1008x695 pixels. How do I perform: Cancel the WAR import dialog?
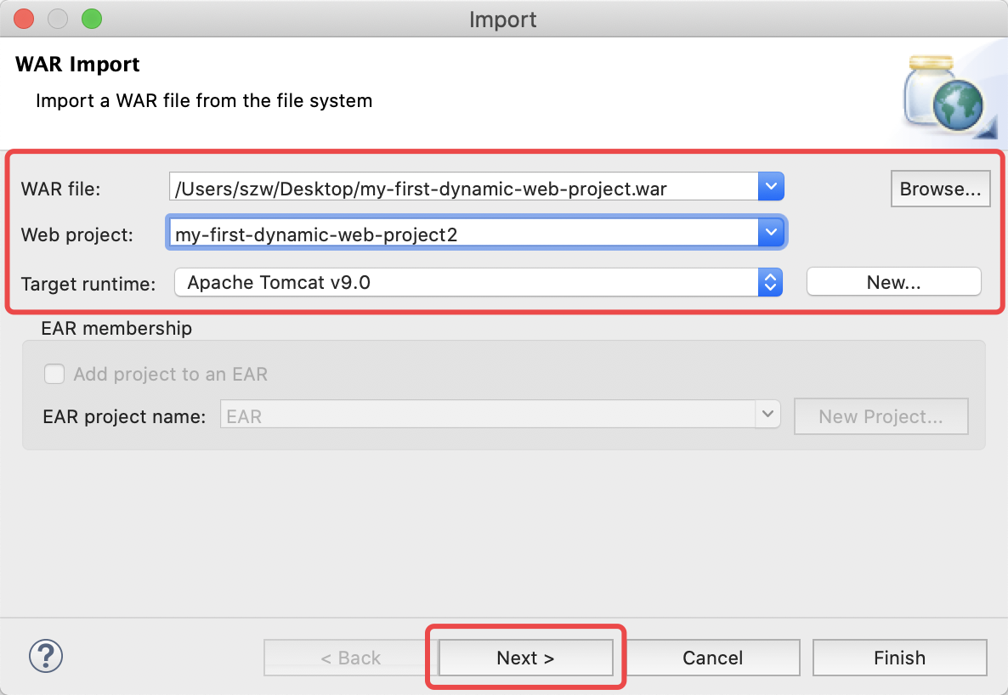pos(712,657)
